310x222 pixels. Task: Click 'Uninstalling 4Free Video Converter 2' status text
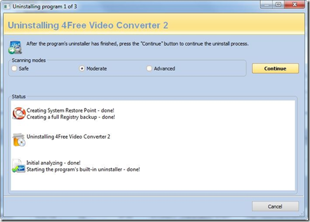(68, 137)
